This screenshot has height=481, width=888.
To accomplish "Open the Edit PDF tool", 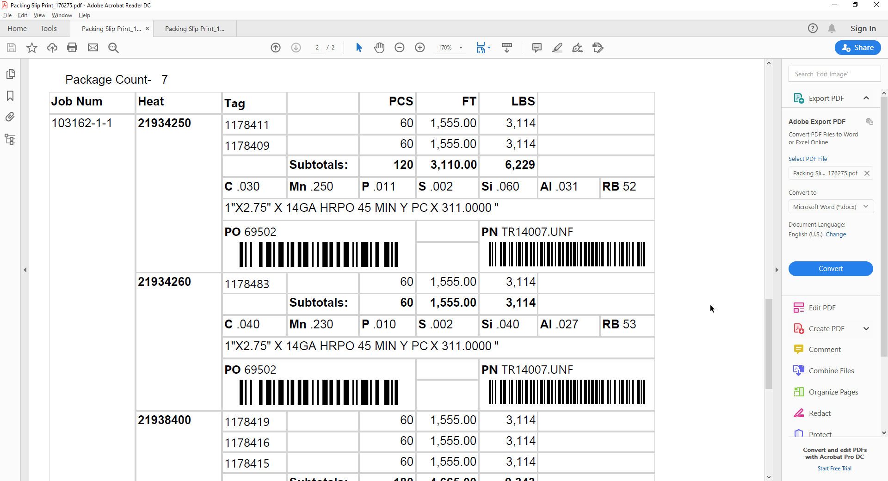I will (822, 308).
